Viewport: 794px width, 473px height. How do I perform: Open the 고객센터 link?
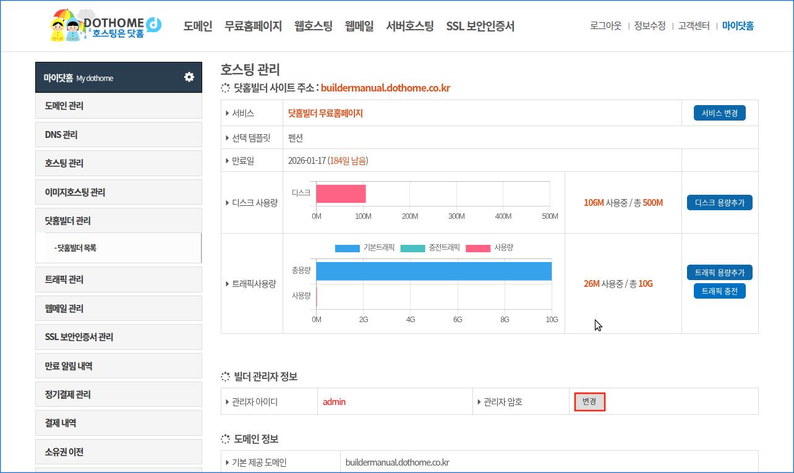coord(693,26)
